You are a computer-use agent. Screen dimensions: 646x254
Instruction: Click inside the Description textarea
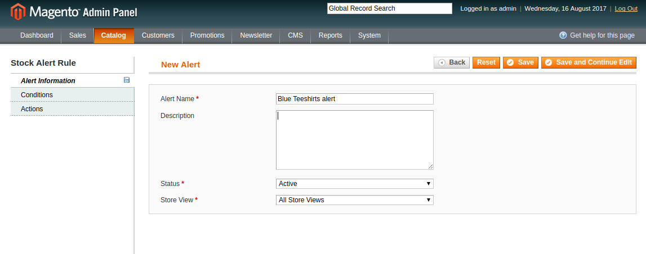(x=354, y=140)
